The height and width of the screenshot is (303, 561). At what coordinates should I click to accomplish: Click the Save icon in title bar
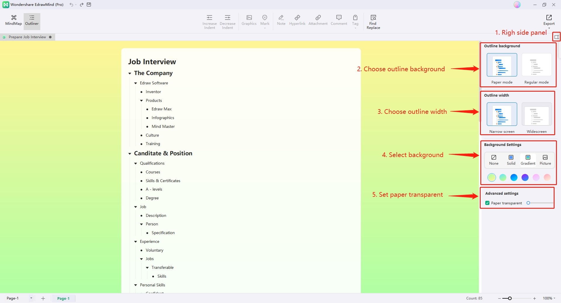pyautogui.click(x=89, y=4)
